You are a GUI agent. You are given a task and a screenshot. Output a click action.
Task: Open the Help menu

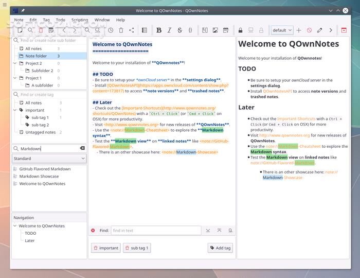[x=120, y=20]
